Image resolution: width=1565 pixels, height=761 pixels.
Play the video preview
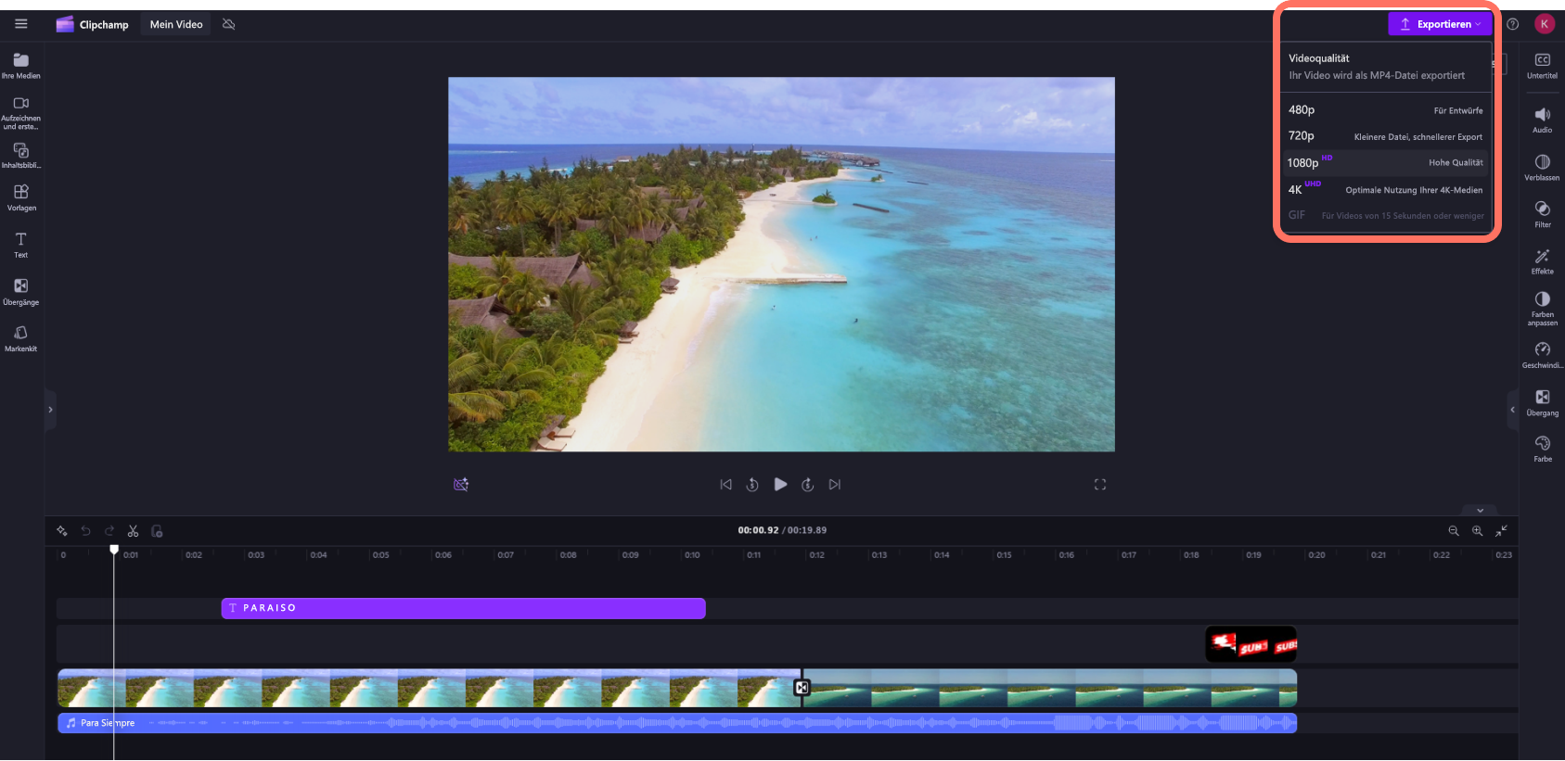[780, 484]
